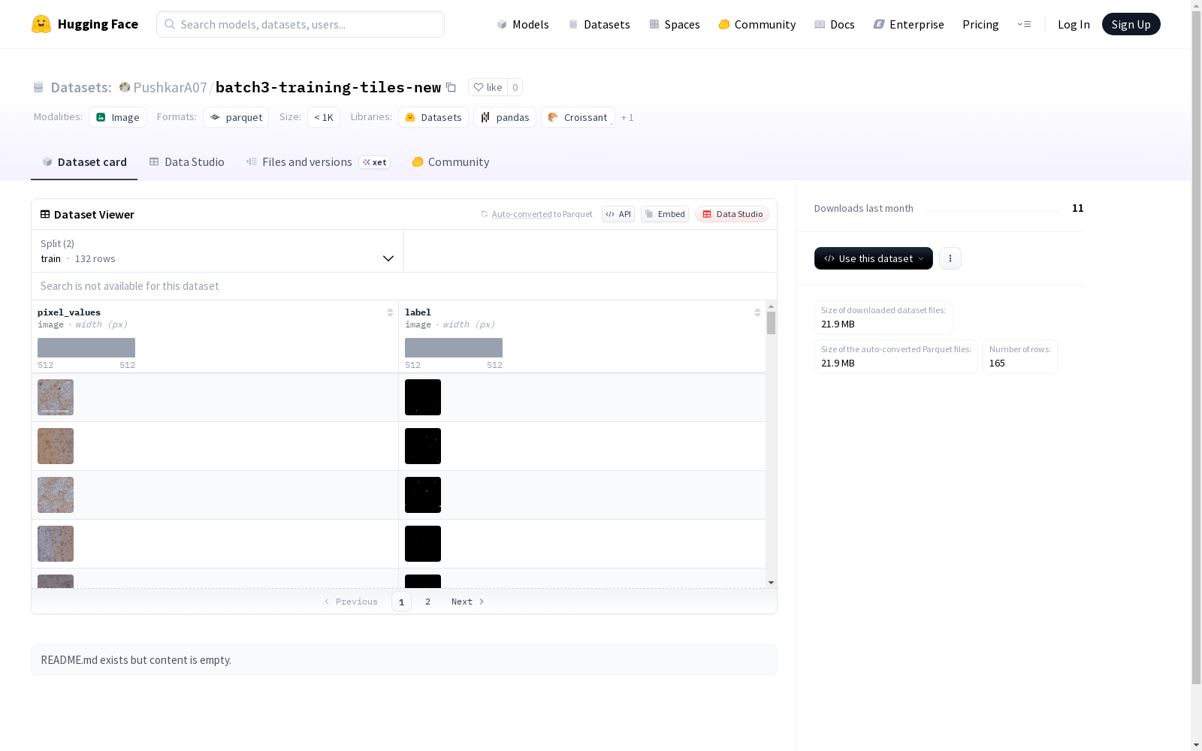The width and height of the screenshot is (1202, 751).
Task: Open second row pixel_values thumbnail
Action: 56,446
